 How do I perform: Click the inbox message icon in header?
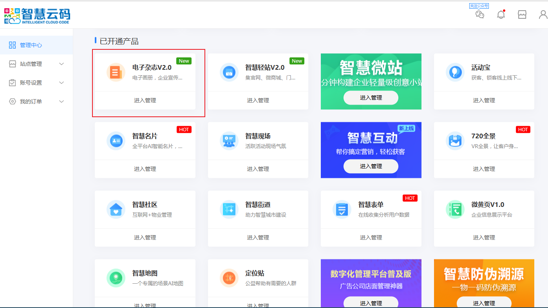click(522, 15)
